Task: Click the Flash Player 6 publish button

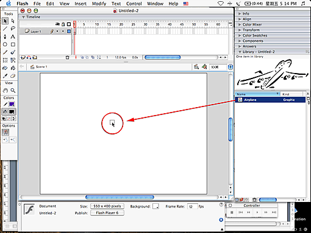Action: click(x=107, y=213)
